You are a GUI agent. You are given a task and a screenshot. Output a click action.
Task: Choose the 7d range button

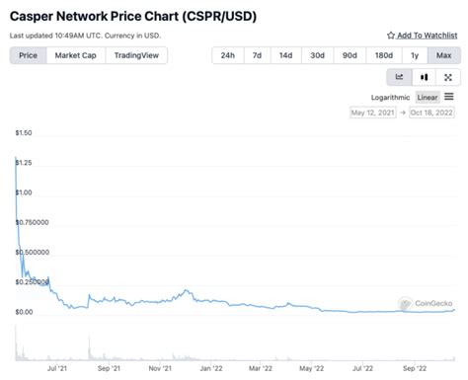[x=257, y=55]
